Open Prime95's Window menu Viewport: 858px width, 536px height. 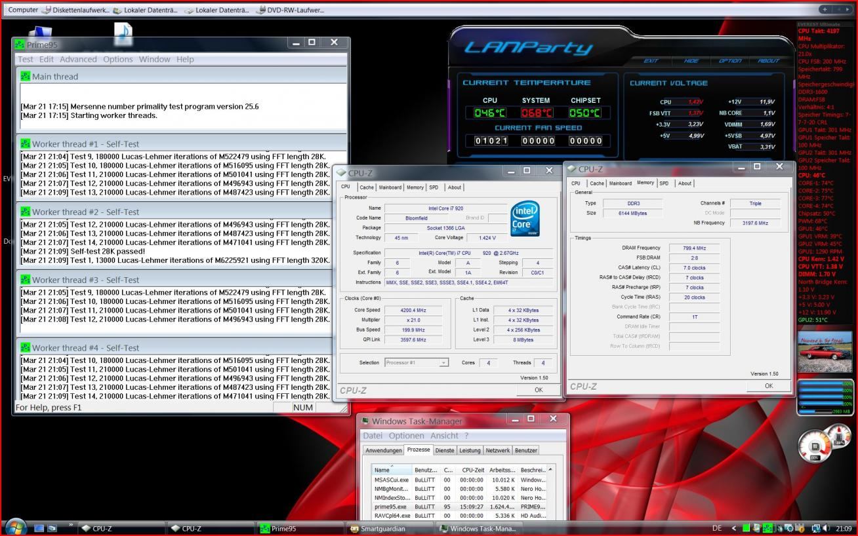(155, 59)
